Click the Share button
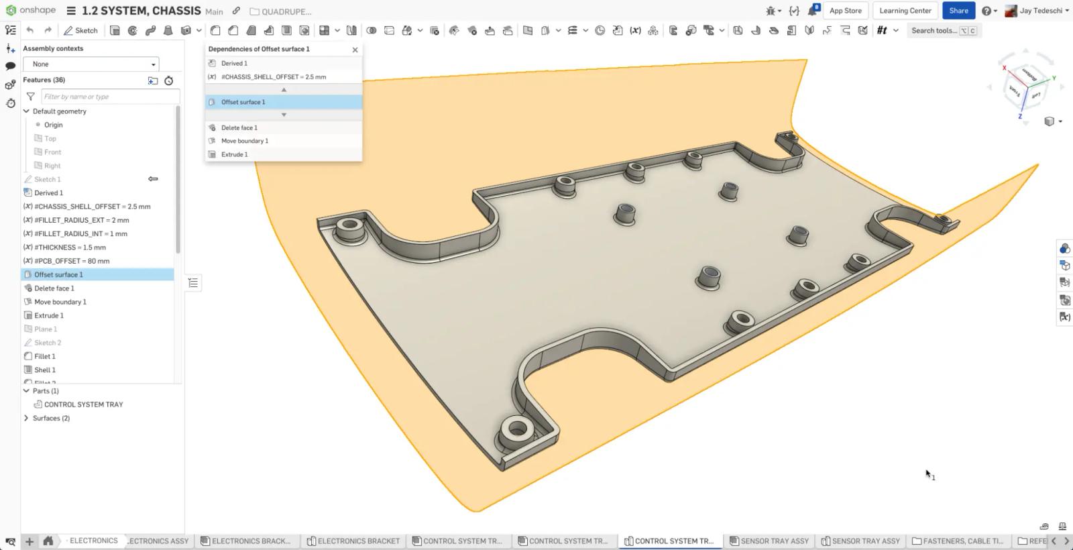The image size is (1073, 550). point(958,11)
